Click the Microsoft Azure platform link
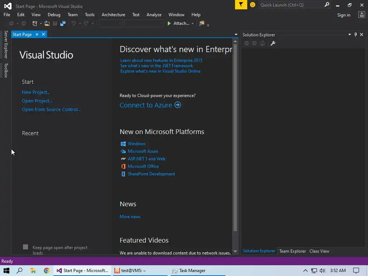 143,151
